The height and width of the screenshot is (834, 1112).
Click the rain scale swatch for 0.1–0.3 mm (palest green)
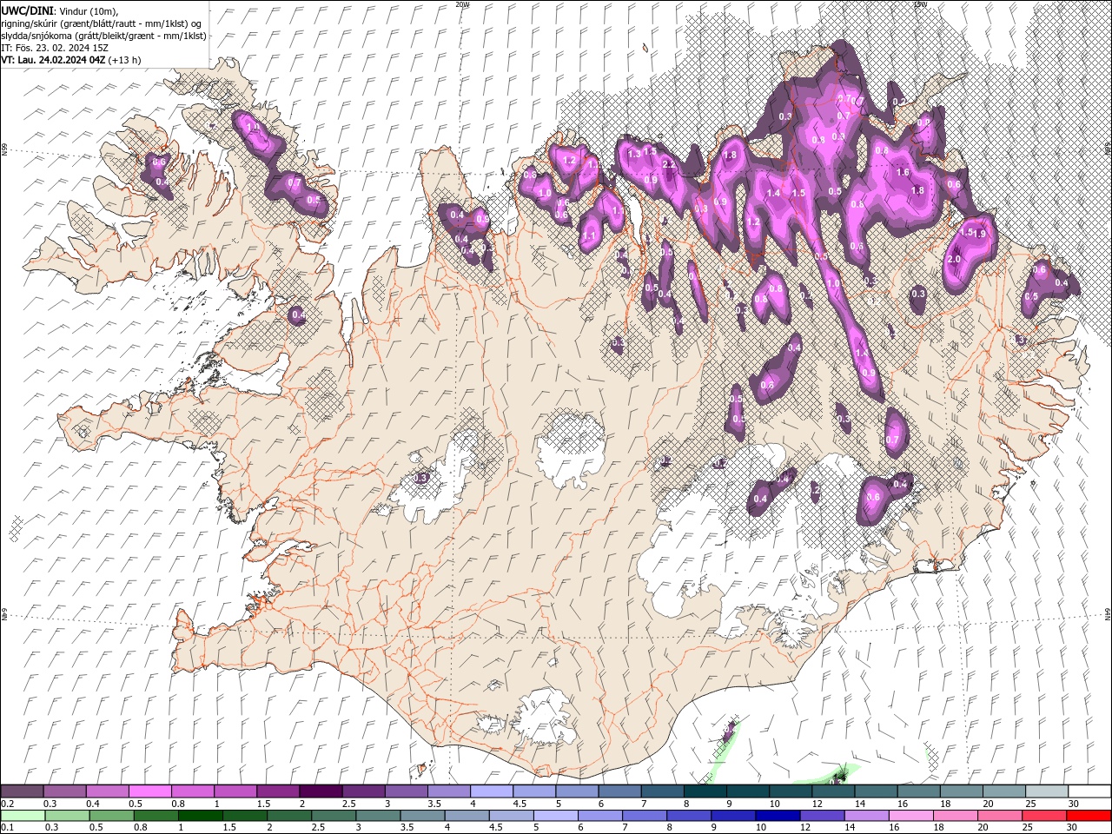23,816
